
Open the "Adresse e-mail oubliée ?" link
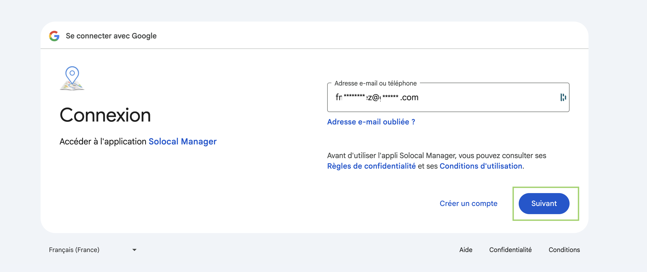pos(371,122)
